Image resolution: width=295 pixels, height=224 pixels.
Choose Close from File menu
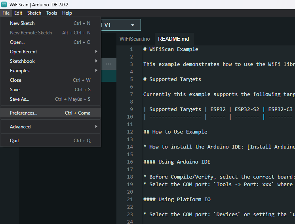pyautogui.click(x=50, y=80)
